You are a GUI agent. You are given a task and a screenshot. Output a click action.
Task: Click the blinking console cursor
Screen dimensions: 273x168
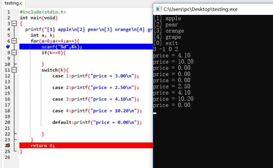[155, 113]
